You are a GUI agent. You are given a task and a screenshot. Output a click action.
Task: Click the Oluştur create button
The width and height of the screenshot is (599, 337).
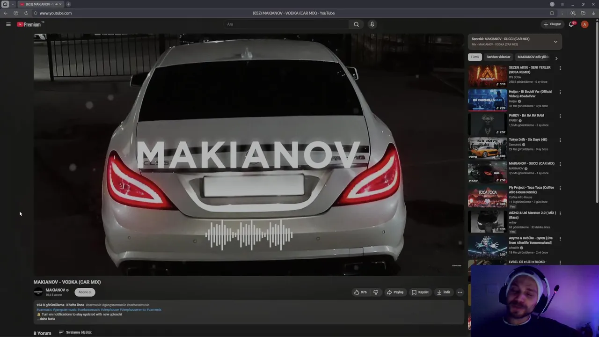[x=552, y=24]
